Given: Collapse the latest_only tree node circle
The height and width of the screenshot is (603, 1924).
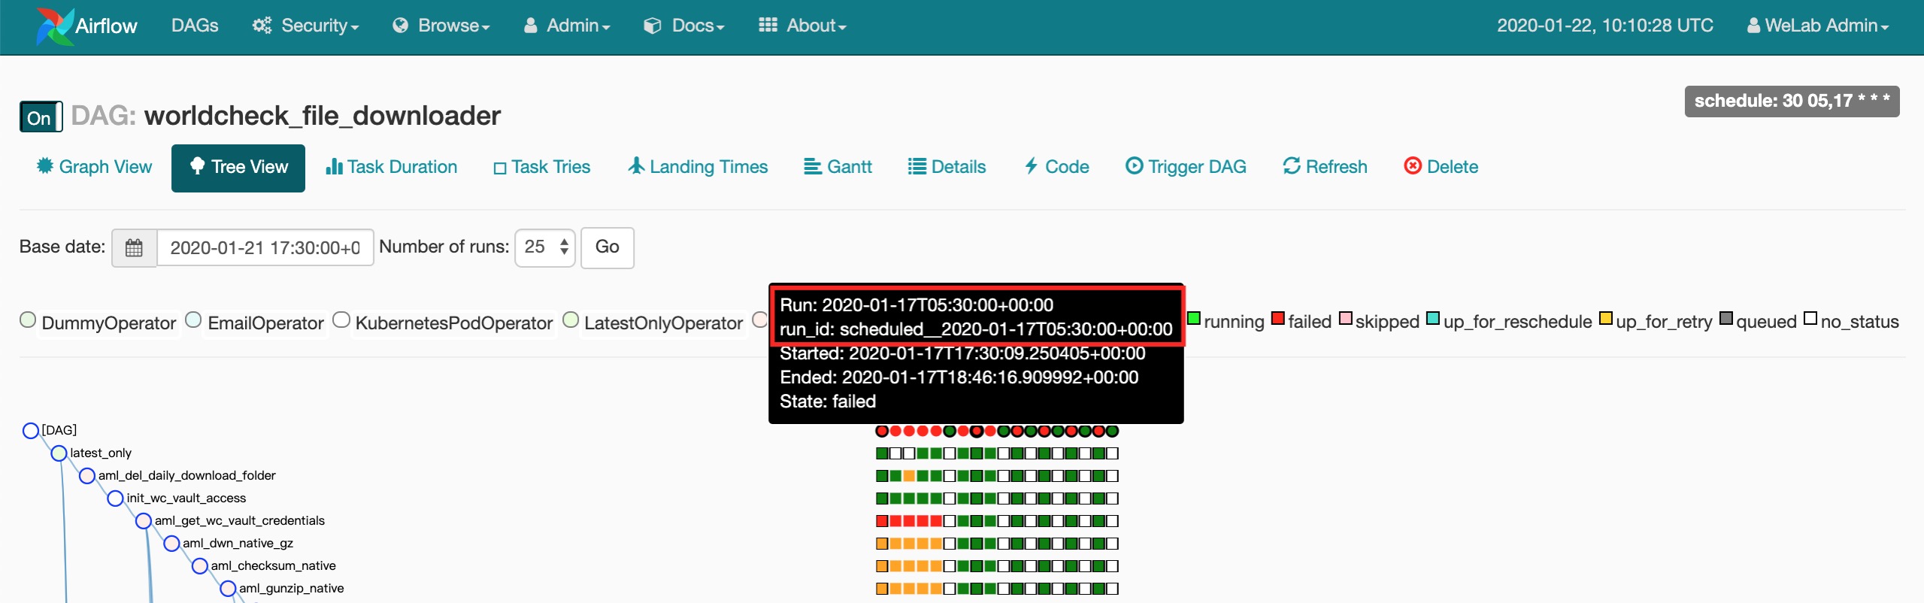Looking at the screenshot, I should click(x=59, y=453).
